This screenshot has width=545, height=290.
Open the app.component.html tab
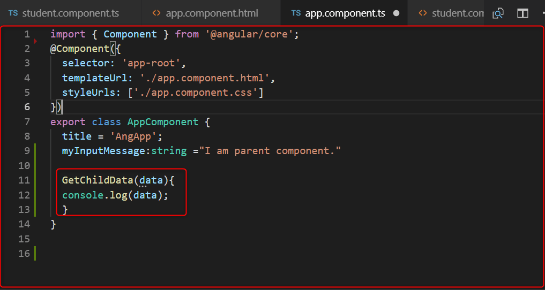[x=211, y=13]
